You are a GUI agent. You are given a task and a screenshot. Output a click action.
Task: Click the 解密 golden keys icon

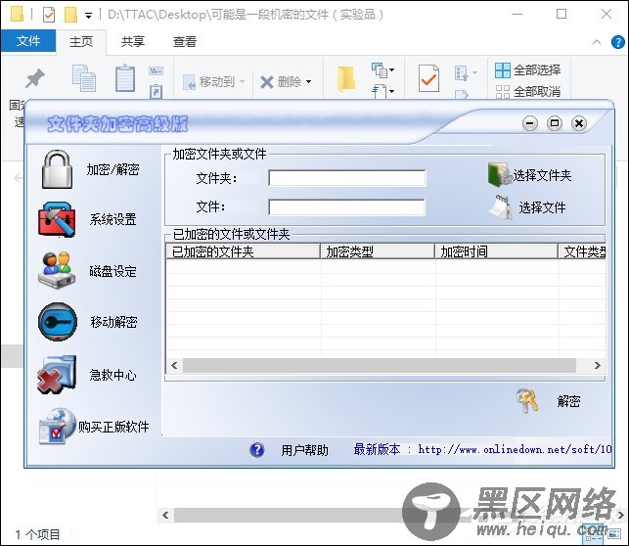point(527,400)
